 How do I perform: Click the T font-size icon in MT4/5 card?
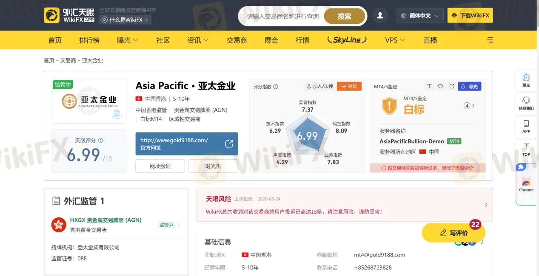(429, 86)
